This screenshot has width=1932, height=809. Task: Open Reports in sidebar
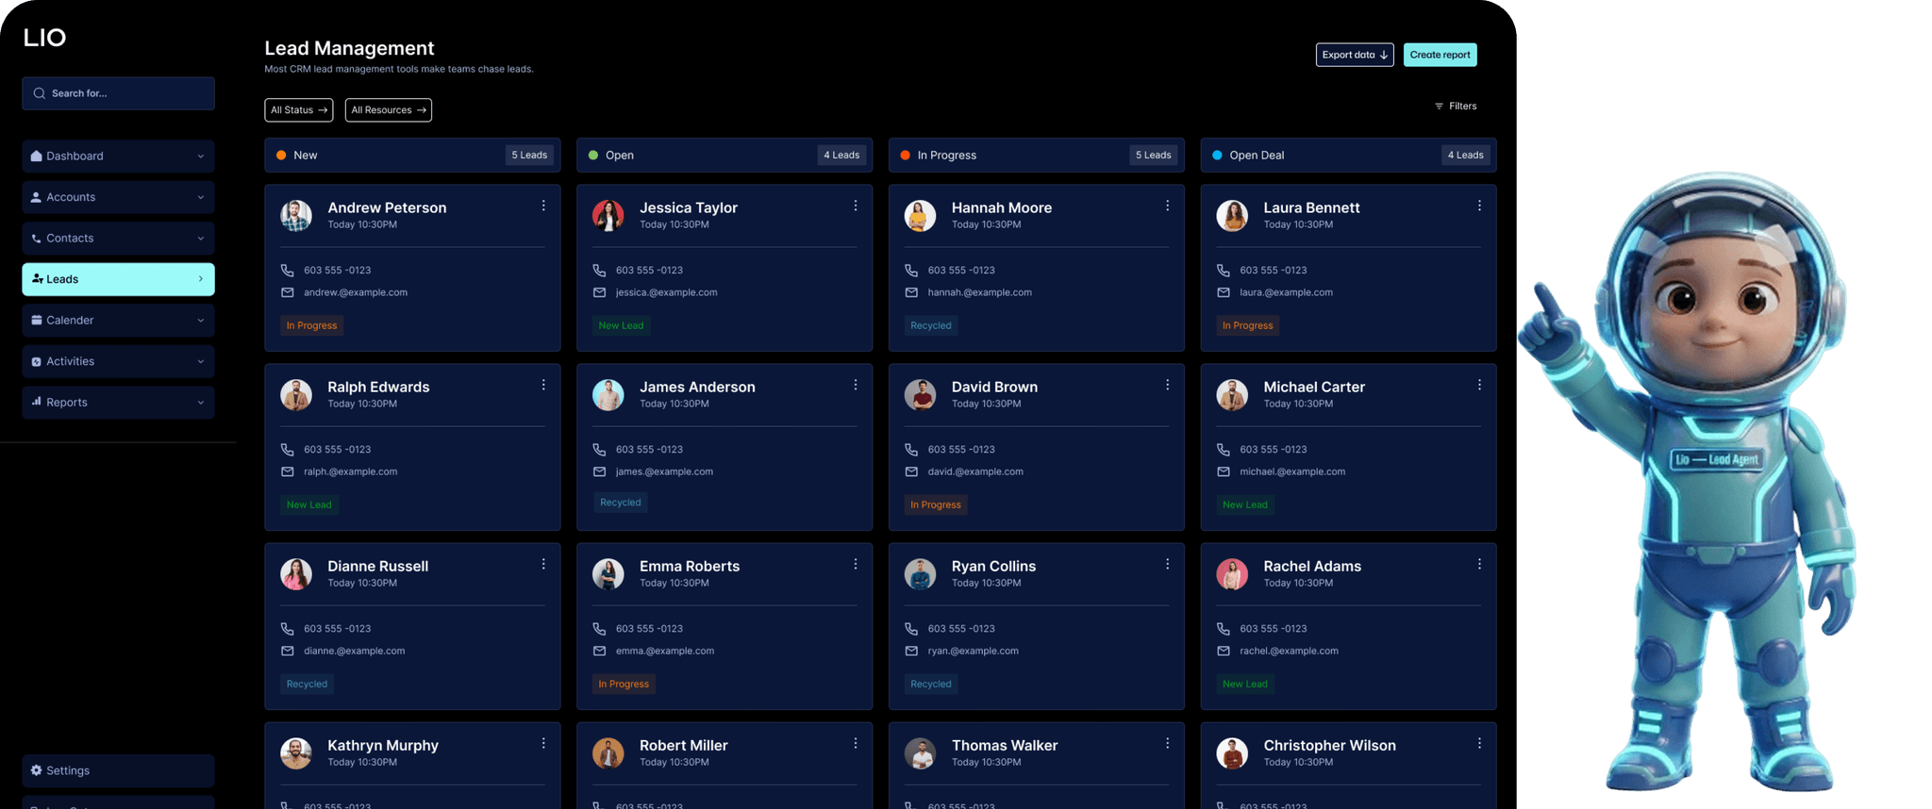pos(118,403)
